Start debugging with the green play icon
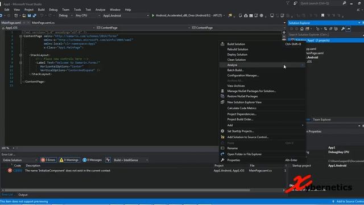Screen dimensions: 364x205 [x=153, y=15]
